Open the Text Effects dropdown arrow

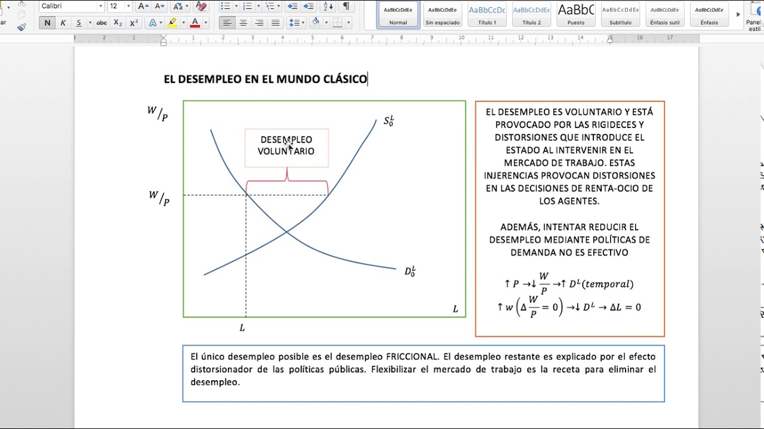click(161, 23)
